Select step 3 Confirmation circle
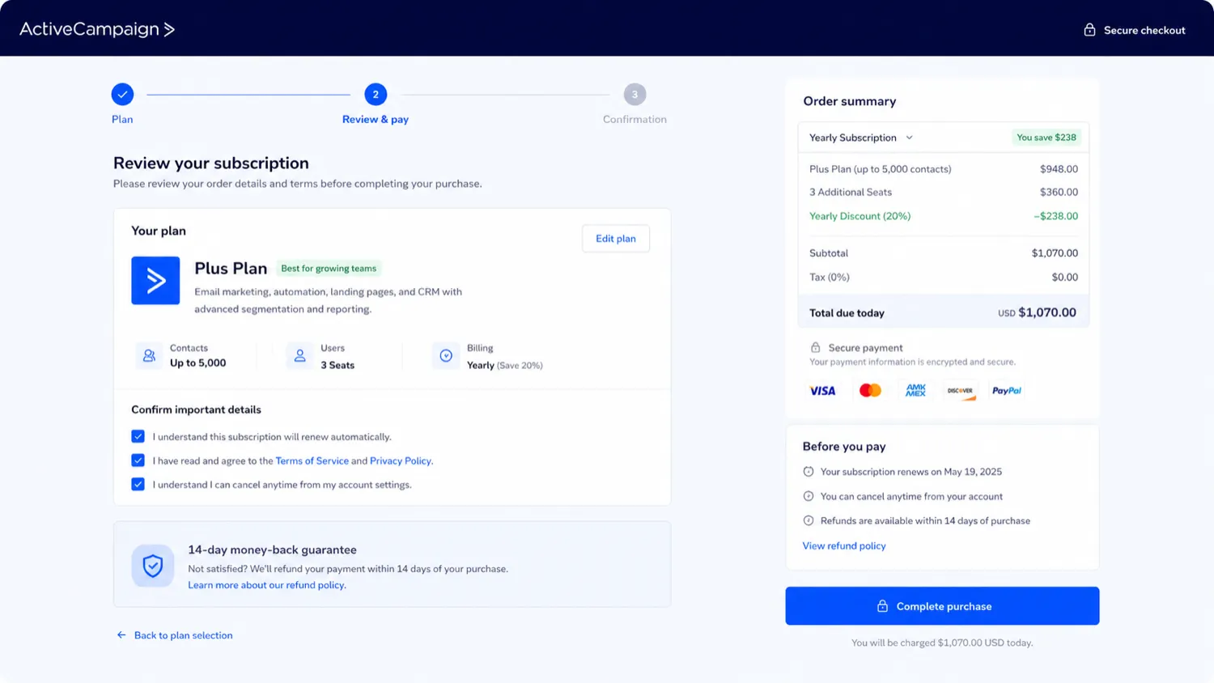 [635, 95]
